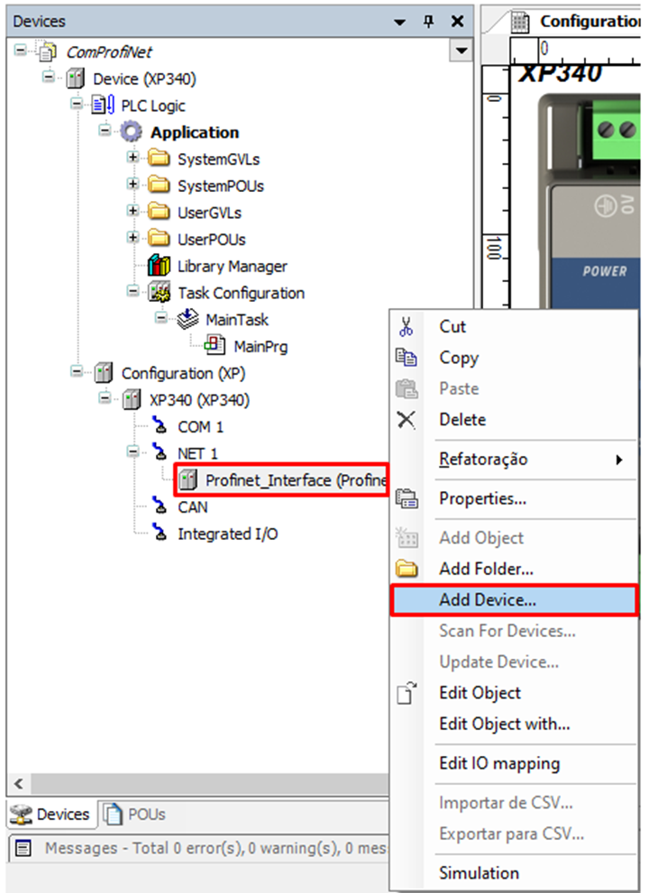Click the Cut scissors icon
The image size is (649, 893).
(x=407, y=327)
